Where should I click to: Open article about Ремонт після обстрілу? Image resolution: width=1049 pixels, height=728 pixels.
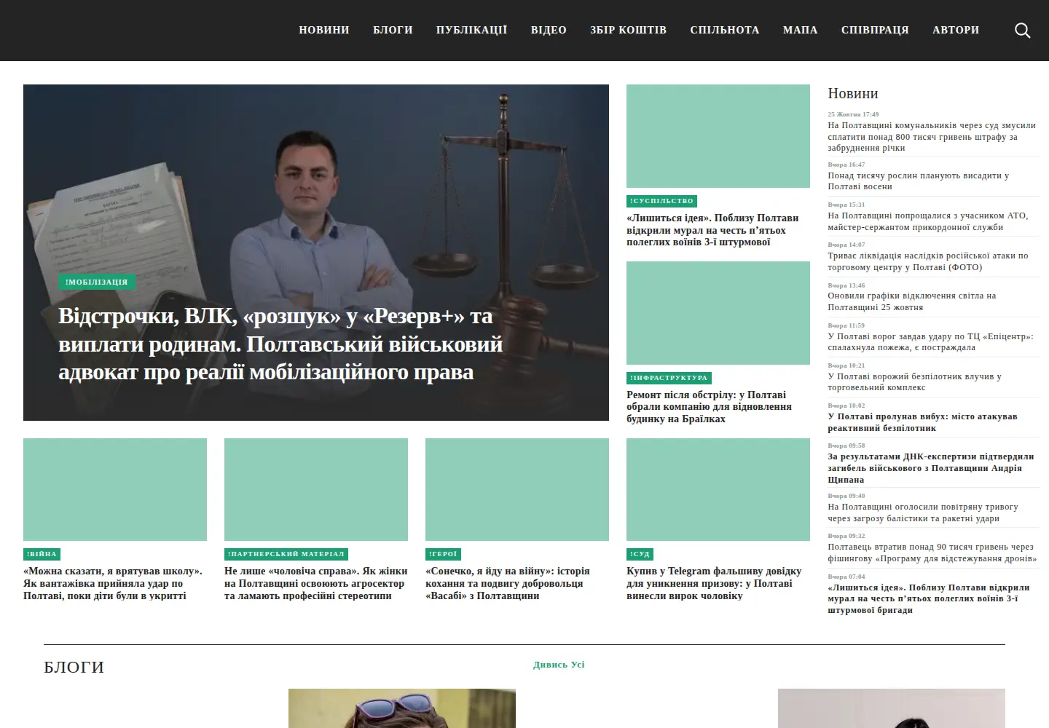(x=709, y=407)
